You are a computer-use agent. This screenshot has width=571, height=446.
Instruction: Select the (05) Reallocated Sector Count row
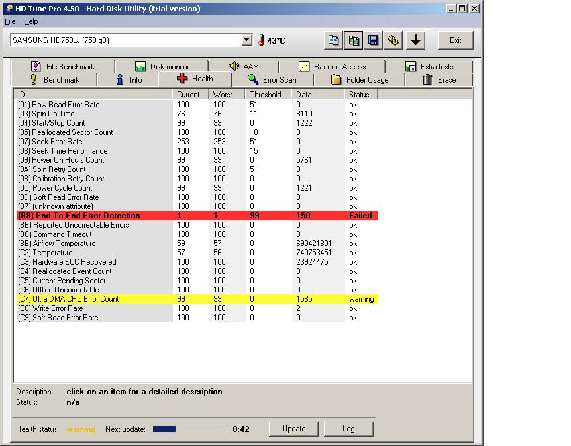click(x=197, y=132)
